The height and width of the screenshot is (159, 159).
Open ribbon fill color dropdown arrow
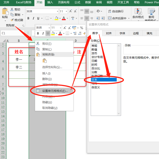pos(60,18)
